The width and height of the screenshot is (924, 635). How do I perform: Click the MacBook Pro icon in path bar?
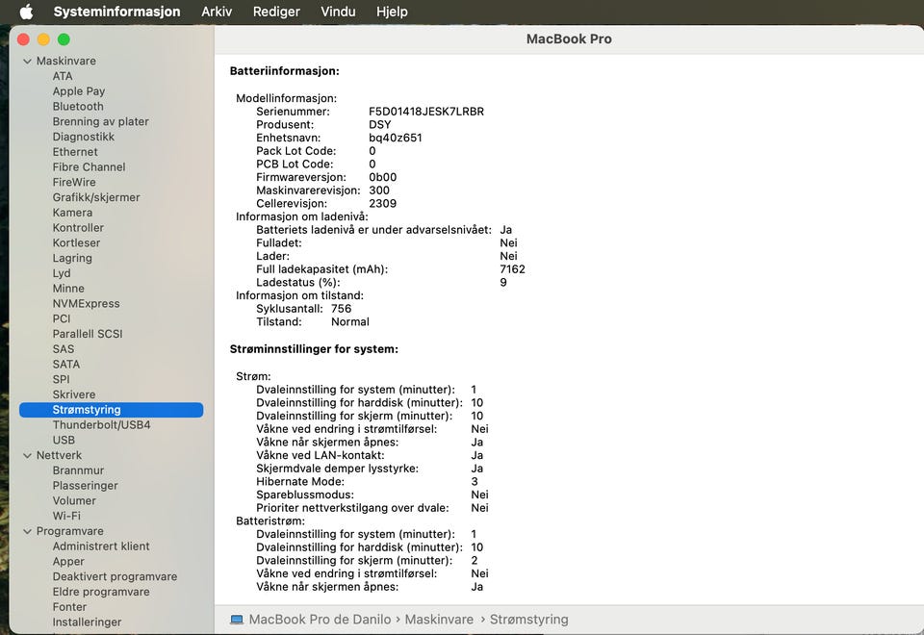(x=237, y=619)
